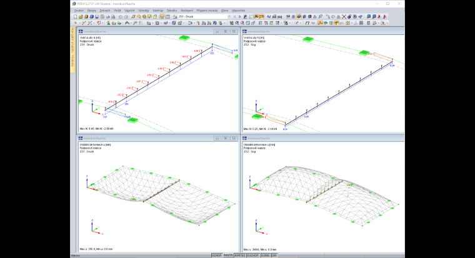475x258 pixels.
Task: Open the Tabulka menu
Action: 172,10
